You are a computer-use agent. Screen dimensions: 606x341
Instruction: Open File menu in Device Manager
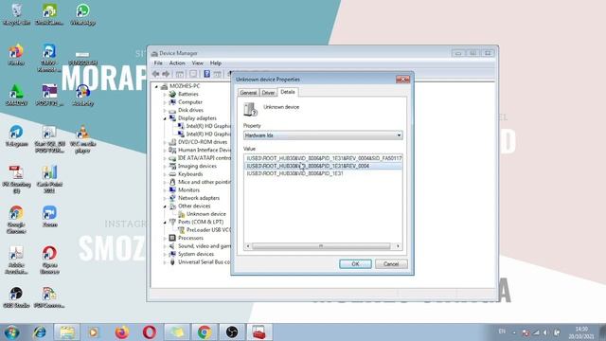pyautogui.click(x=158, y=63)
